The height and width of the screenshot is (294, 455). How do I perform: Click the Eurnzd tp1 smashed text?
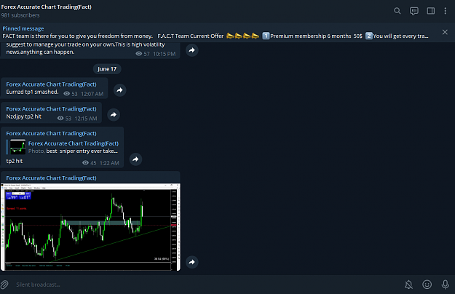(32, 92)
